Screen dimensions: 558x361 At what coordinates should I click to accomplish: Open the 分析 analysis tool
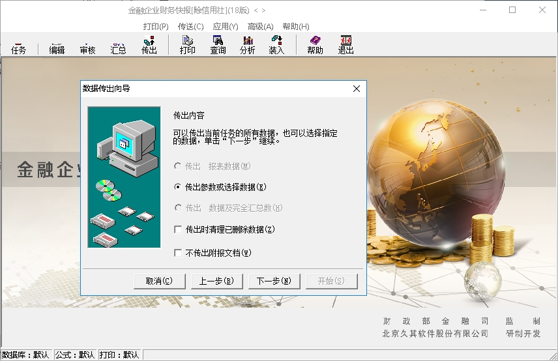click(248, 45)
